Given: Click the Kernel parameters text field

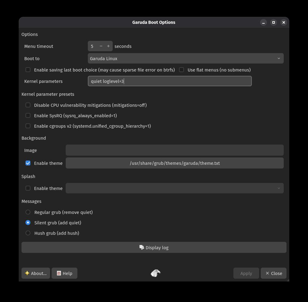Looking at the screenshot, I should coord(170,81).
